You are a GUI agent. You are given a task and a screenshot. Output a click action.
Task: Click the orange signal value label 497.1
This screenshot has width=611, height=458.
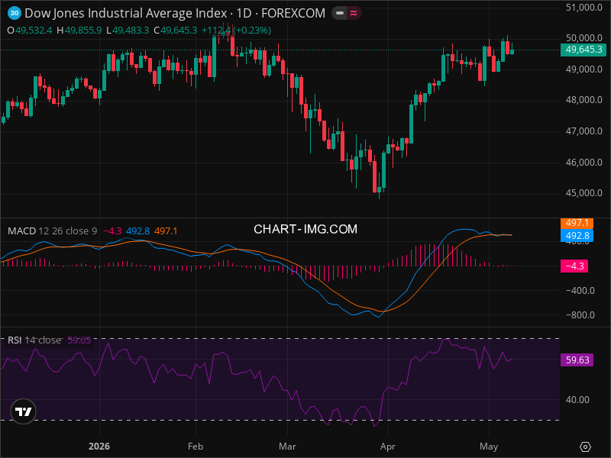(x=577, y=223)
